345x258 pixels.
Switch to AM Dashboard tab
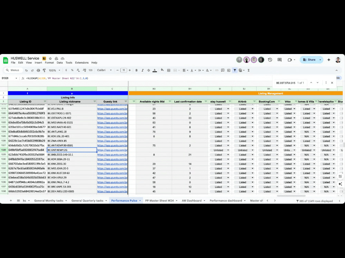pos(191,201)
